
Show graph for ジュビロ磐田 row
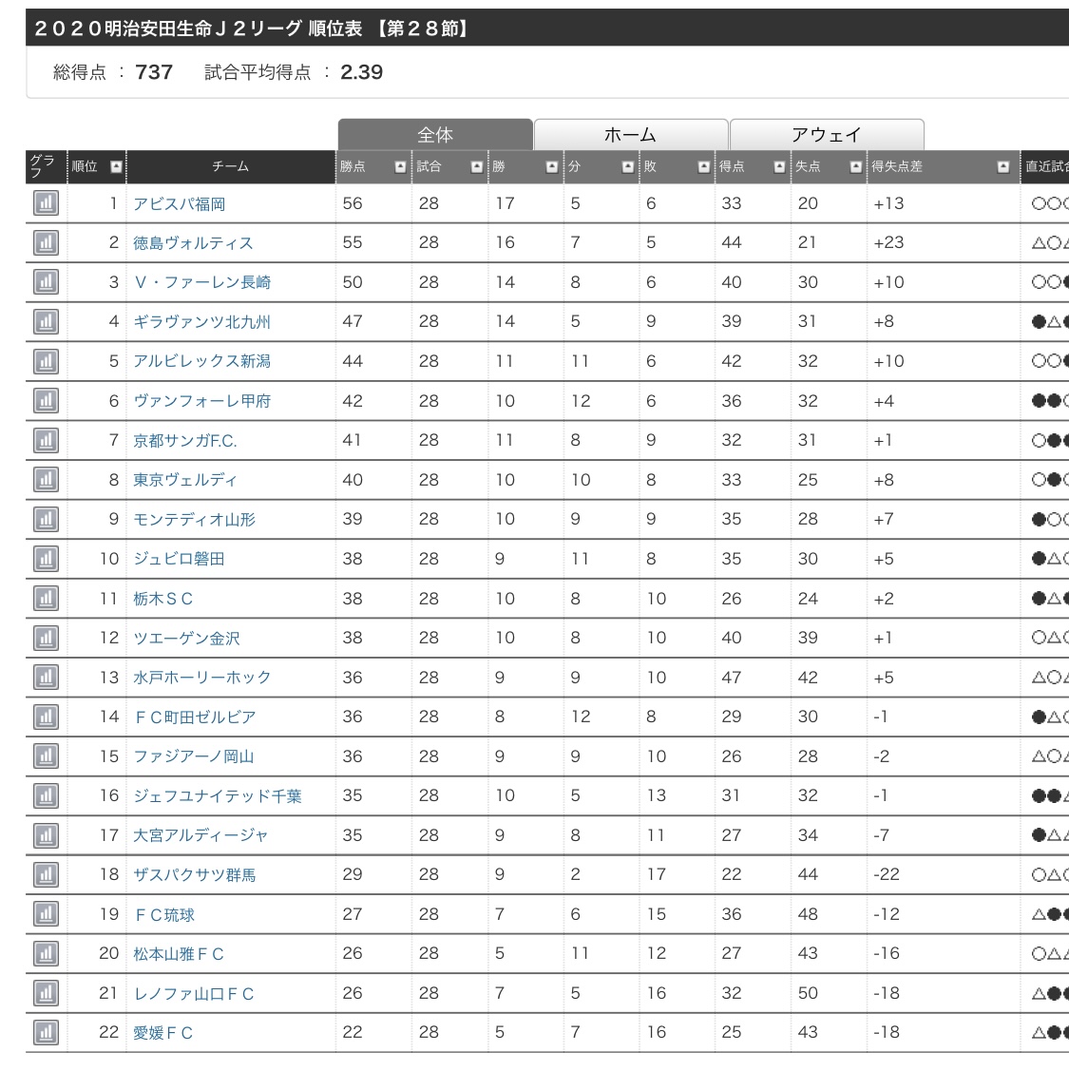click(x=46, y=559)
